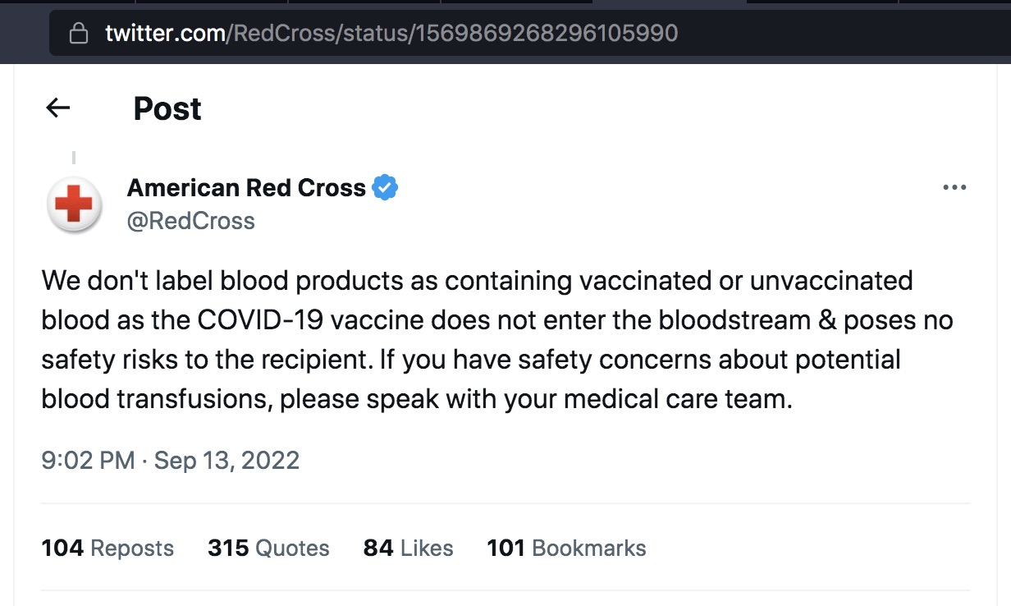
Task: Click twitter.com domain in the address bar
Action: pos(165,34)
